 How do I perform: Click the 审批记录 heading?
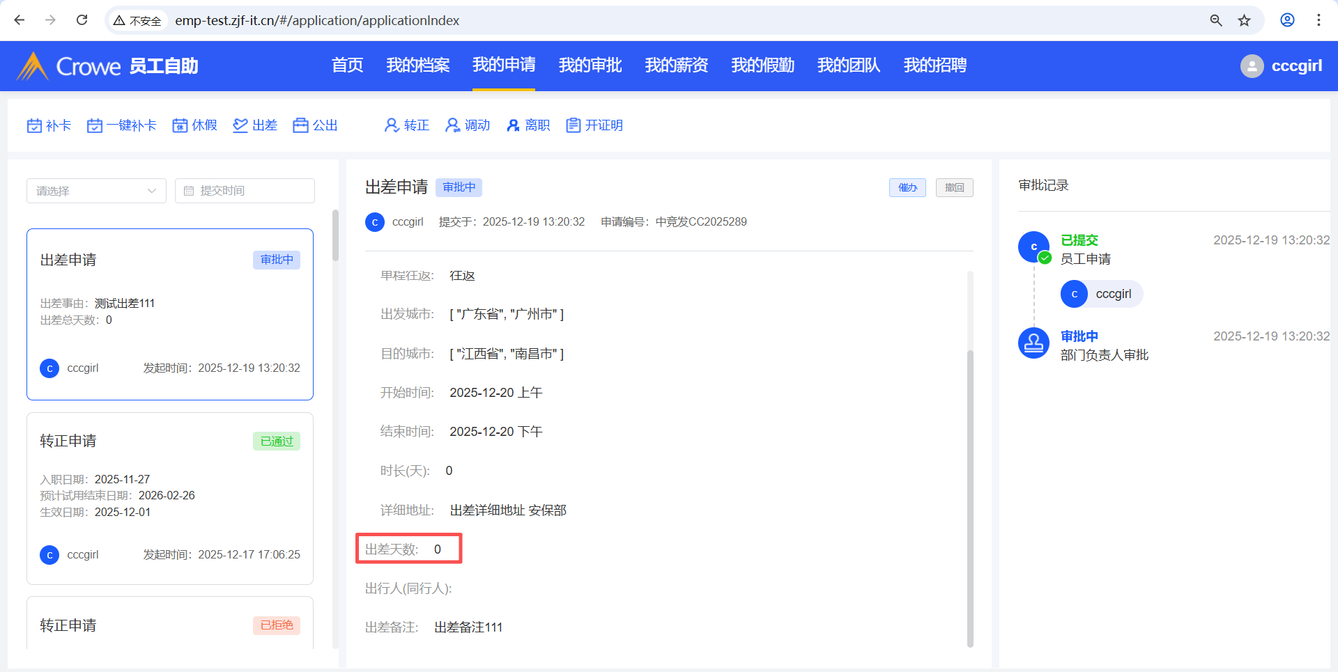1043,185
